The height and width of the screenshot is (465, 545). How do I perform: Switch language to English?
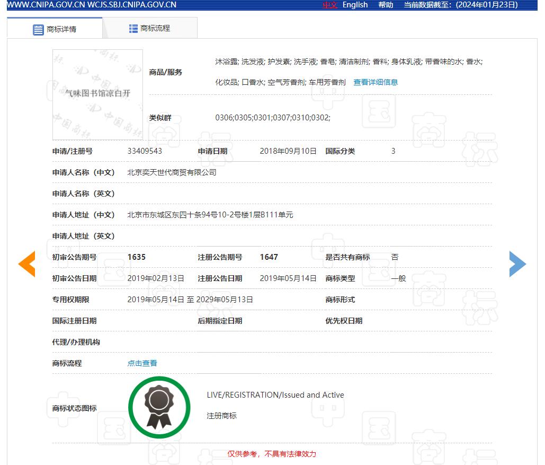point(355,5)
